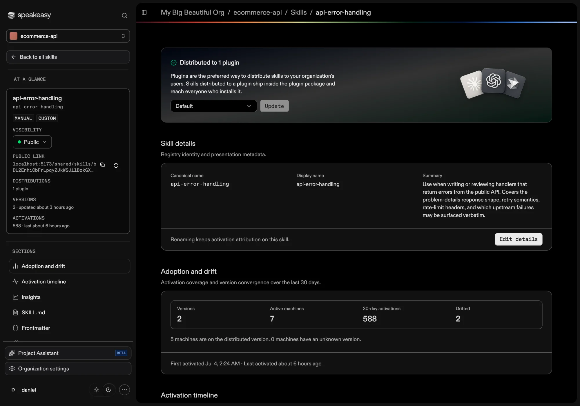
Task: Open search with the magnifier icon
Action: pos(124,15)
